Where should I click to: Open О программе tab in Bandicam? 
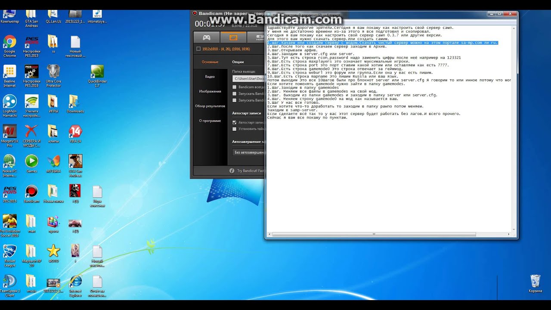pyautogui.click(x=210, y=121)
